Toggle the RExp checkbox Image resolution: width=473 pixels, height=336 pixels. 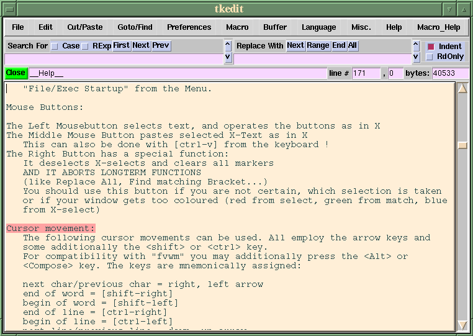point(85,46)
